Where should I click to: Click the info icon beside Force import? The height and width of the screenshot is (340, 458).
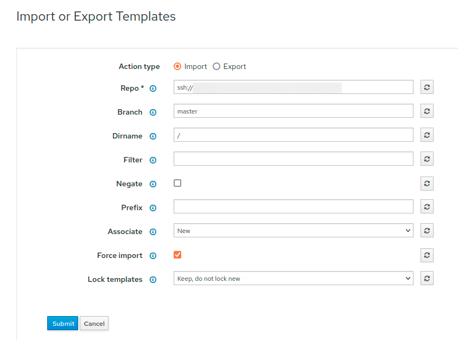(x=153, y=256)
